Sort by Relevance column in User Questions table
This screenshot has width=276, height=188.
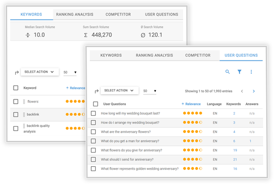pyautogui.click(x=191, y=104)
